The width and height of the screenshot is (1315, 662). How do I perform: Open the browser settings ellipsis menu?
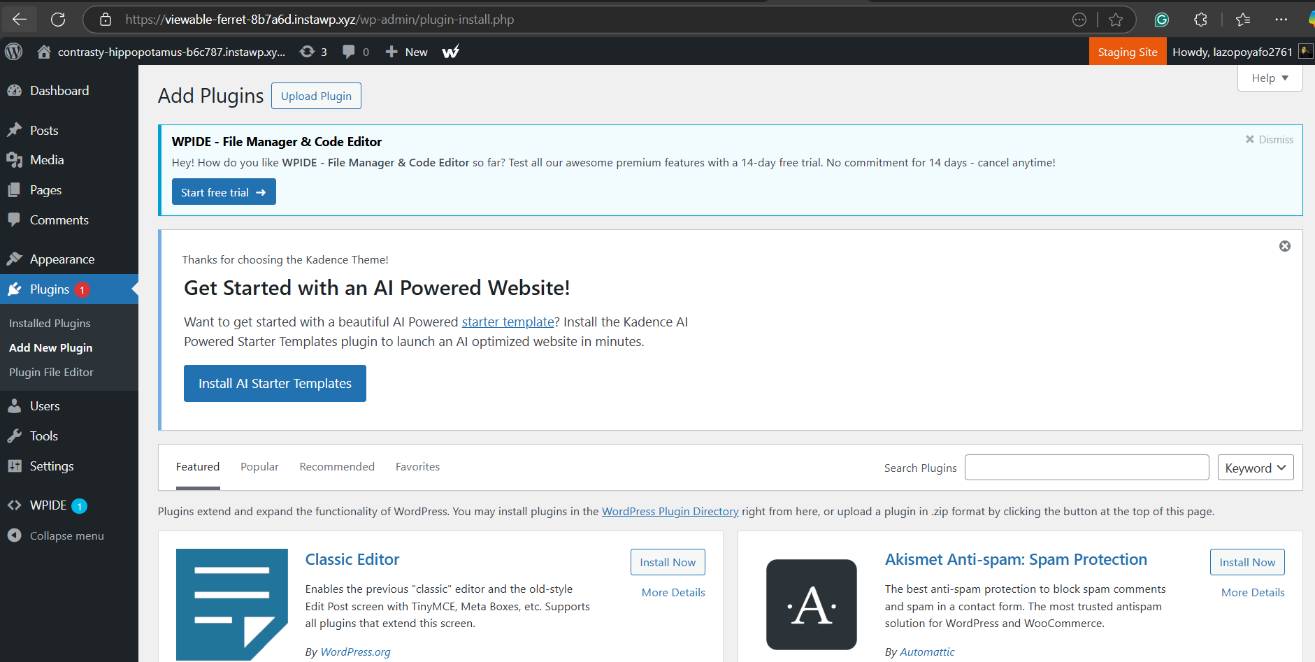(1281, 20)
